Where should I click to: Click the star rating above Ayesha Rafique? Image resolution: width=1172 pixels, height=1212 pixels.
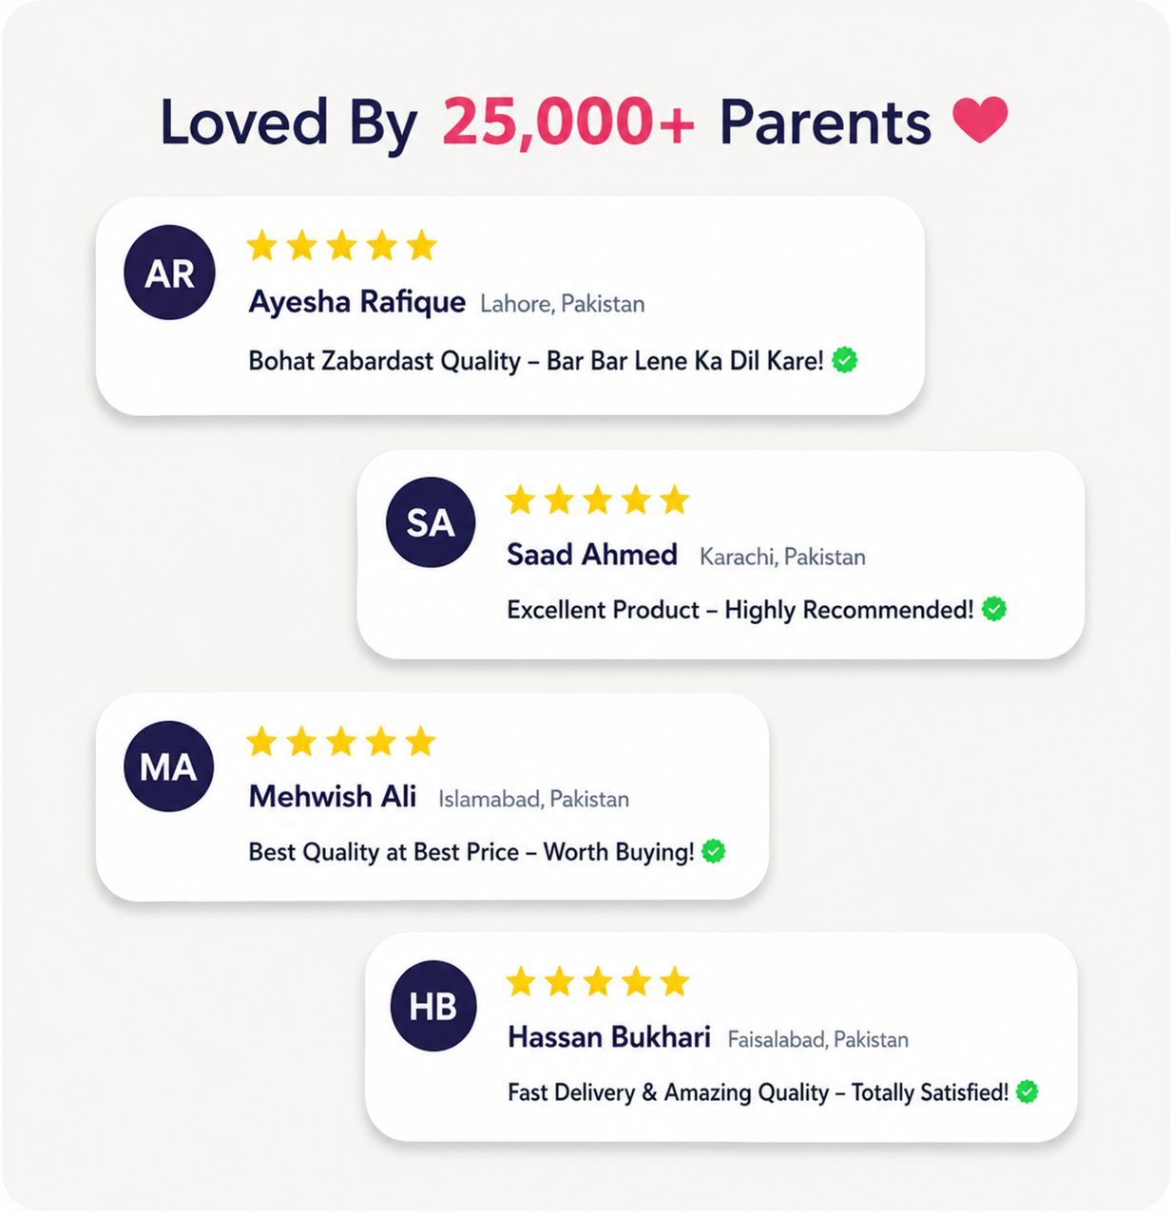coord(342,246)
